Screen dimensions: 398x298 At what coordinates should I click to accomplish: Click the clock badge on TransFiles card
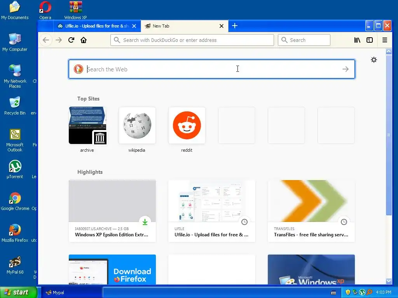coord(344,222)
